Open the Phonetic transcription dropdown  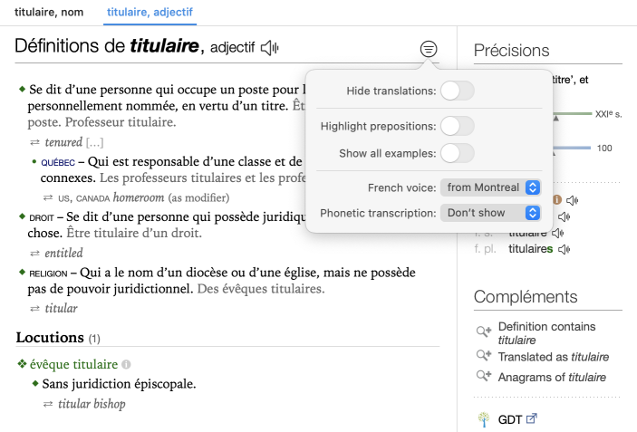490,213
